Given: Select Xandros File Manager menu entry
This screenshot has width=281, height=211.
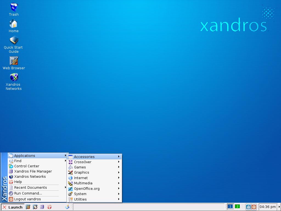Looking at the screenshot, I should click(33, 171).
